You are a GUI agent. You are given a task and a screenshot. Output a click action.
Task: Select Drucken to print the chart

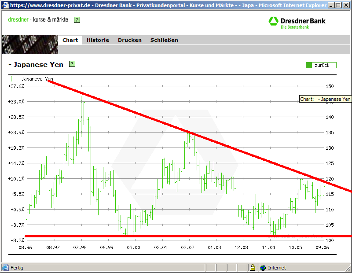click(x=129, y=40)
